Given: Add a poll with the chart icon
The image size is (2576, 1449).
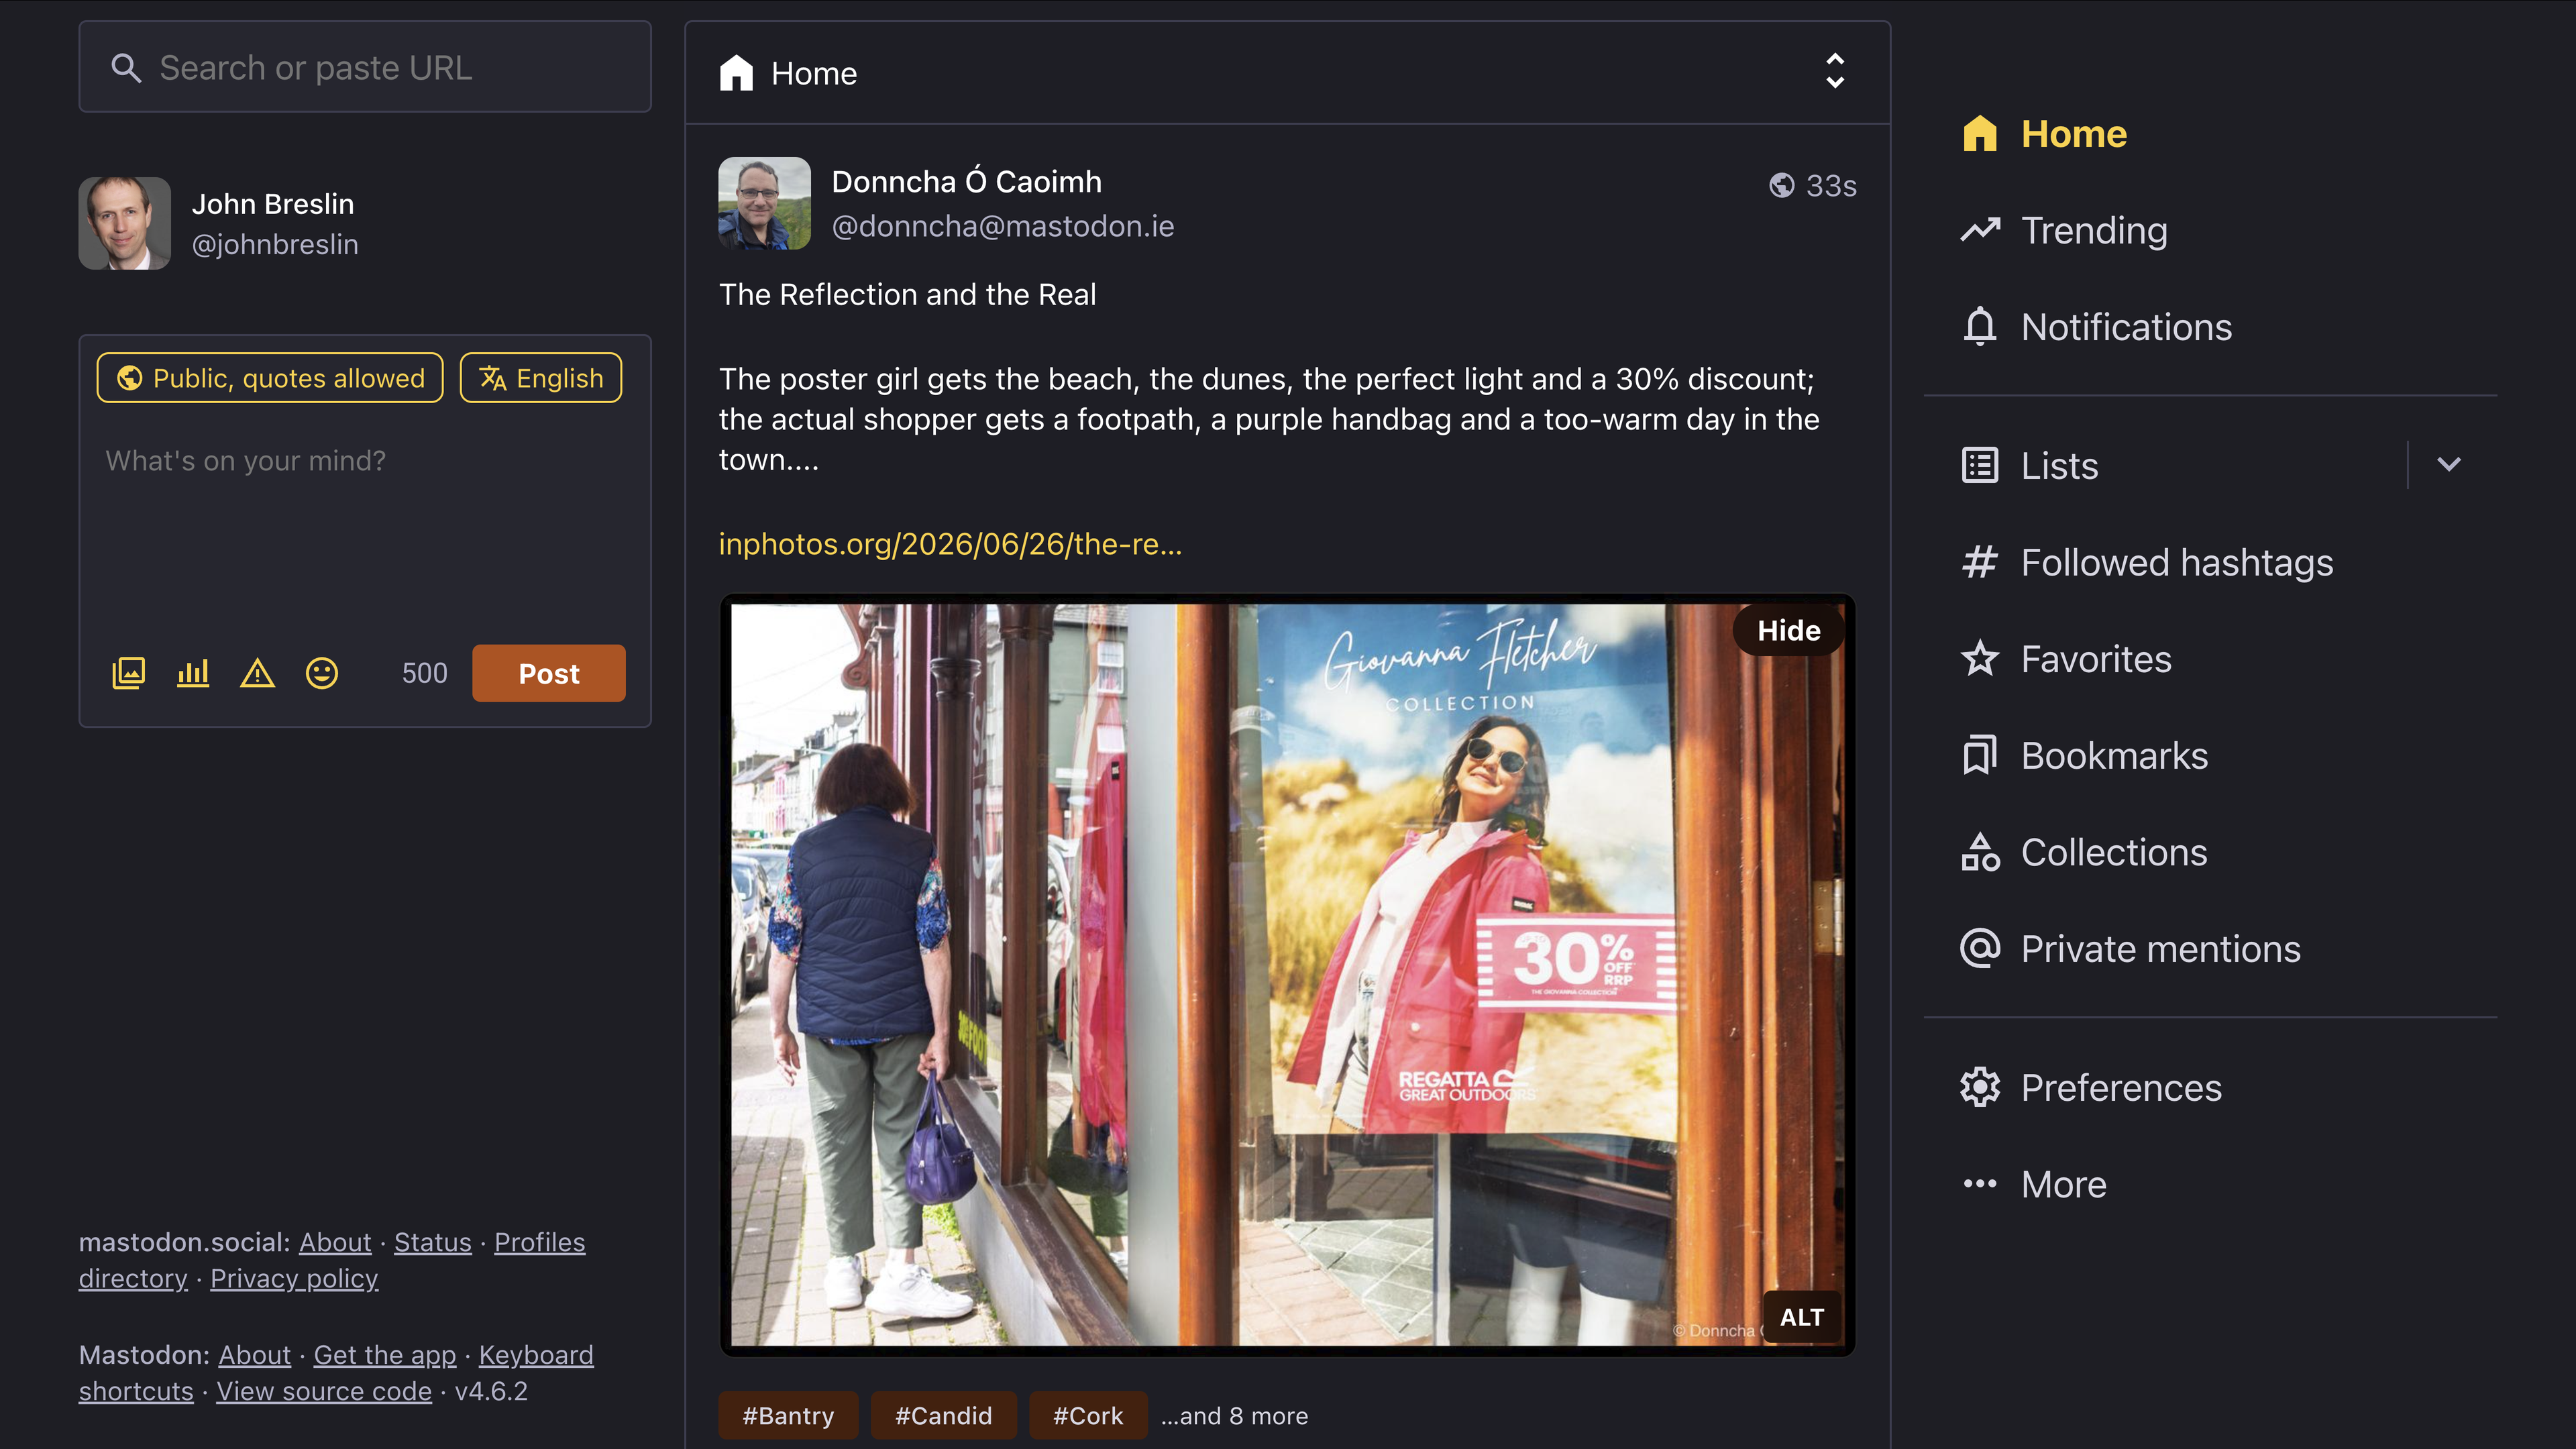Looking at the screenshot, I should point(193,673).
